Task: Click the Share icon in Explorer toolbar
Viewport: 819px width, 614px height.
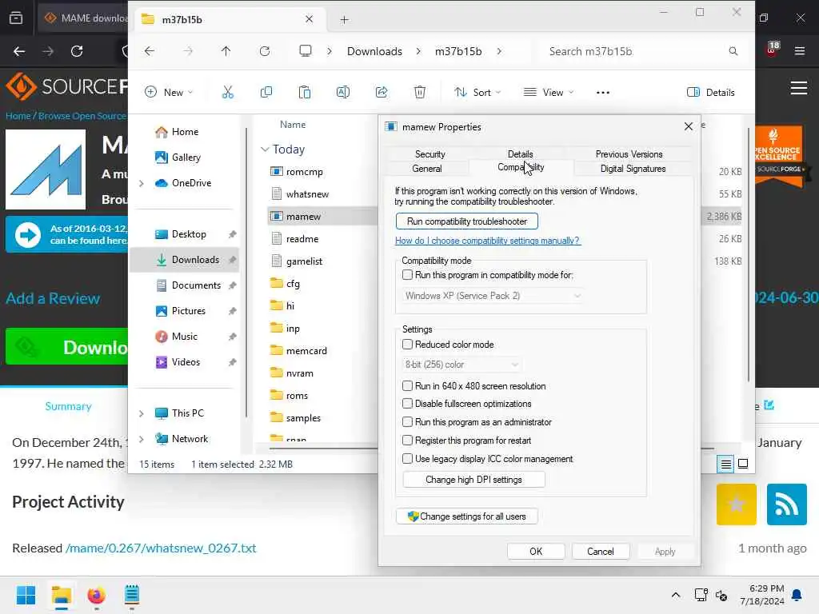Action: (382, 93)
